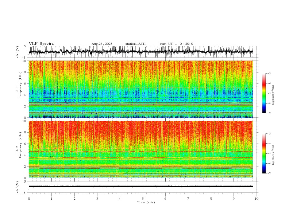Screen dimensions: 289x223
Task: Click inside the ch.1 spectrogram panel
Action: 140,89
